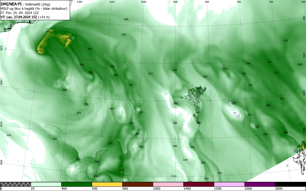306x191 pixels.
Task: Click the 'DMI/NEA-FI : Veltimætti (J/kg)' title line
Action: click(x=25, y=5)
